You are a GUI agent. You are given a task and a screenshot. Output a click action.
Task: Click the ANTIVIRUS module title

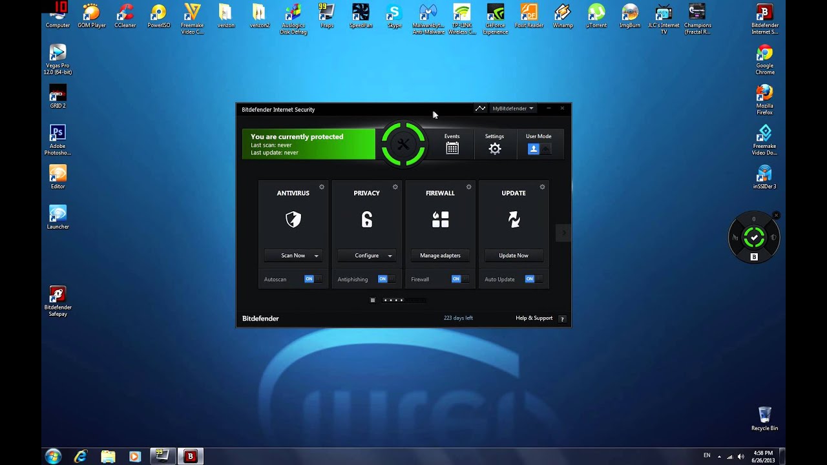tap(293, 193)
